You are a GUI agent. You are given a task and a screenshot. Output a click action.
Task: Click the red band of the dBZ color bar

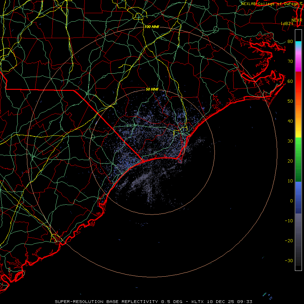298,81
